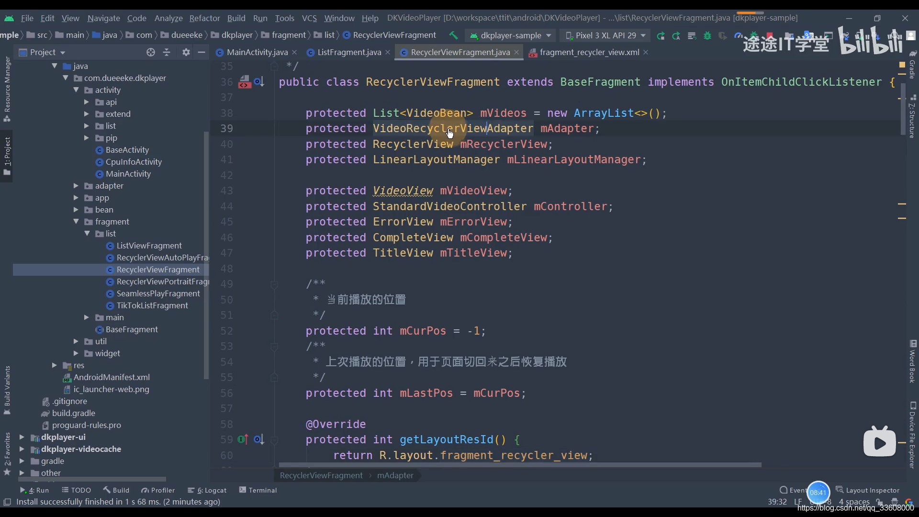Click the Make Project hammer icon
Image resolution: width=919 pixels, height=517 pixels.
coord(453,35)
